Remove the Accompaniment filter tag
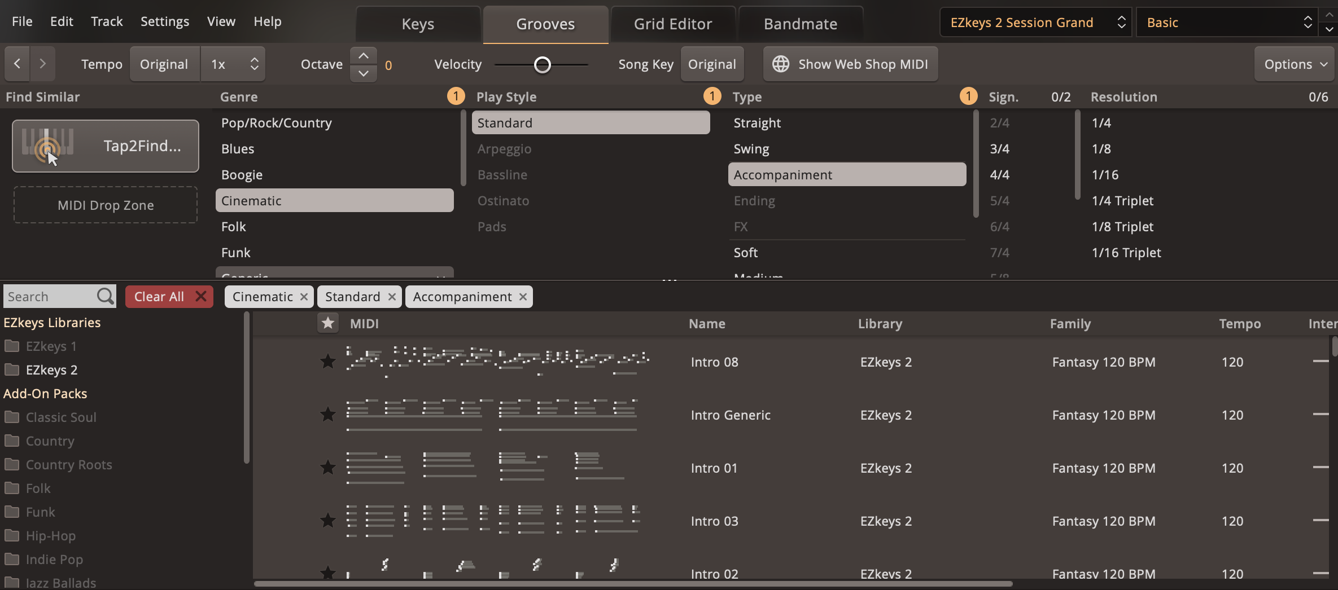This screenshot has height=590, width=1338. [x=523, y=297]
